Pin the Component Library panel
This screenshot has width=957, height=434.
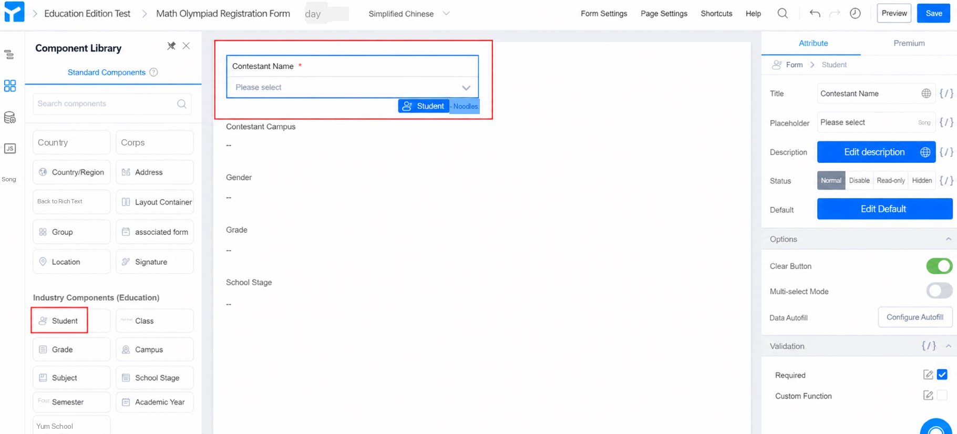tap(171, 46)
